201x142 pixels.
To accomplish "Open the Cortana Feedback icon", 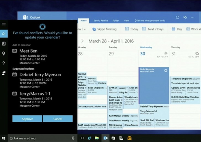I will (4, 73).
